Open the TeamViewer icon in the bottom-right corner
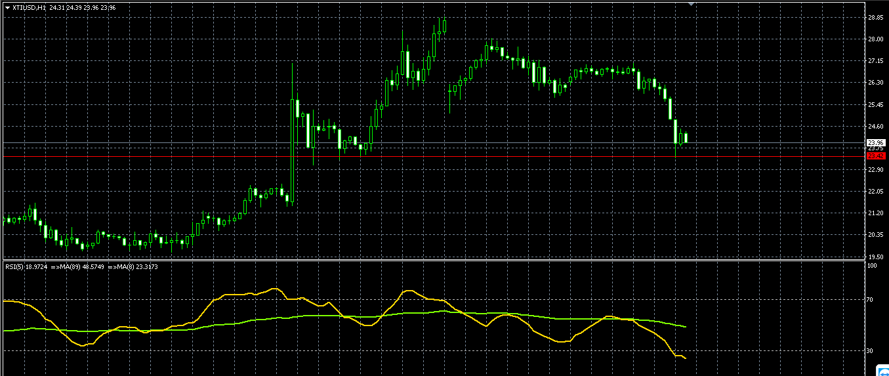889x376 pixels. [882, 371]
